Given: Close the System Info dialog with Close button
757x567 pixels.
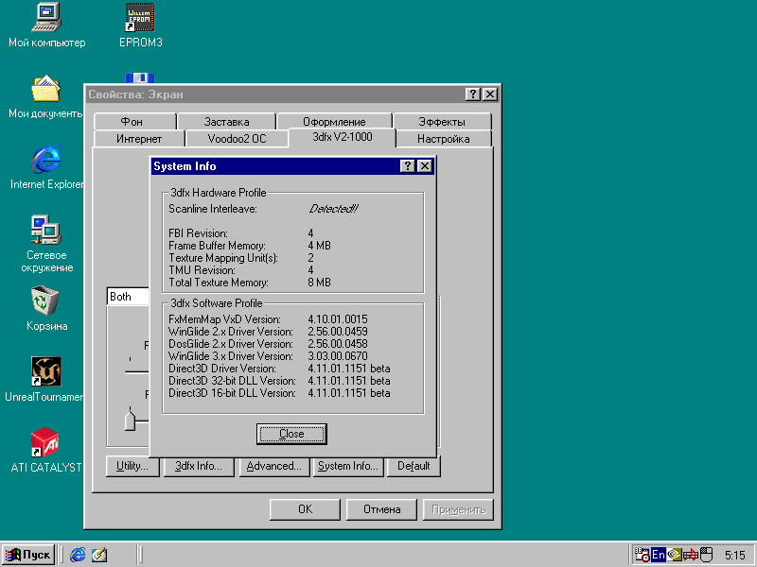Looking at the screenshot, I should click(x=291, y=434).
